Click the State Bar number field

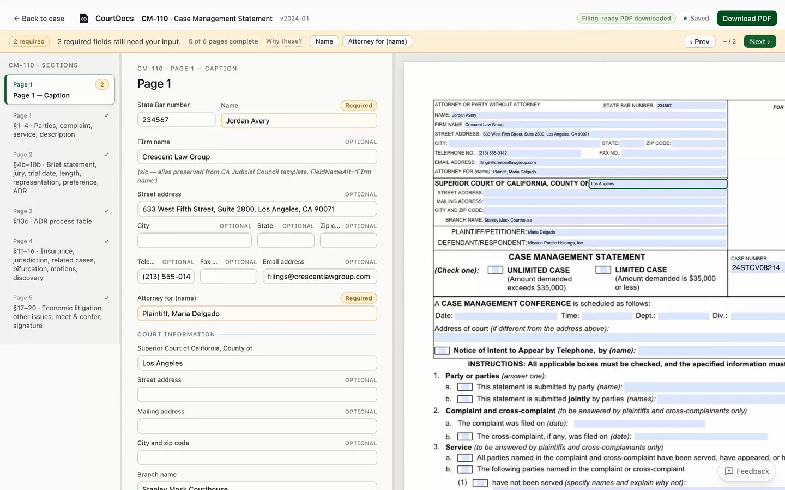pyautogui.click(x=176, y=120)
